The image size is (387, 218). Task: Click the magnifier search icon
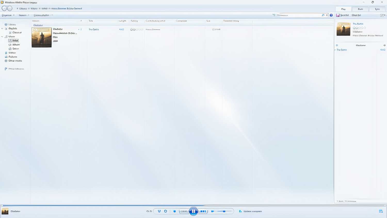[x=323, y=15]
